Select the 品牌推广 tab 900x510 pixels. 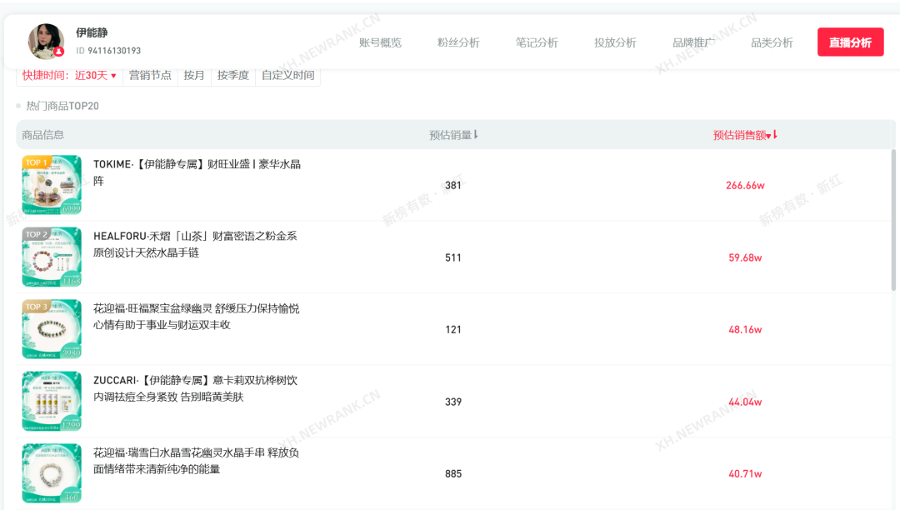point(693,42)
